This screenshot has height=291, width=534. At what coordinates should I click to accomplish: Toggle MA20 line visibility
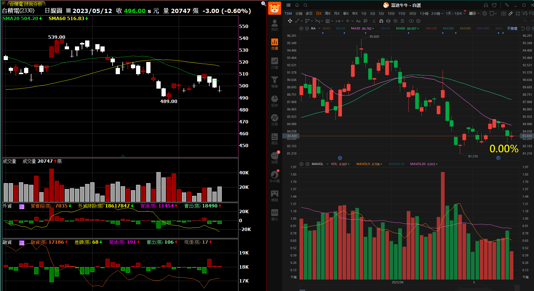362,28
